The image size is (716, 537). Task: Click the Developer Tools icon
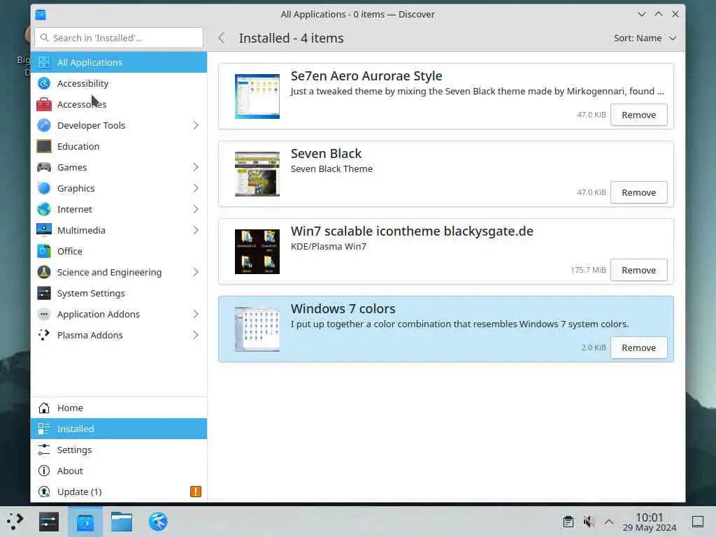(44, 125)
